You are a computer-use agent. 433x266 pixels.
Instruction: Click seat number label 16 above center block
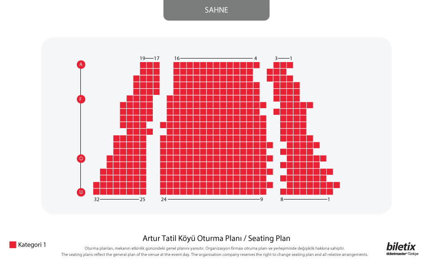pos(177,58)
